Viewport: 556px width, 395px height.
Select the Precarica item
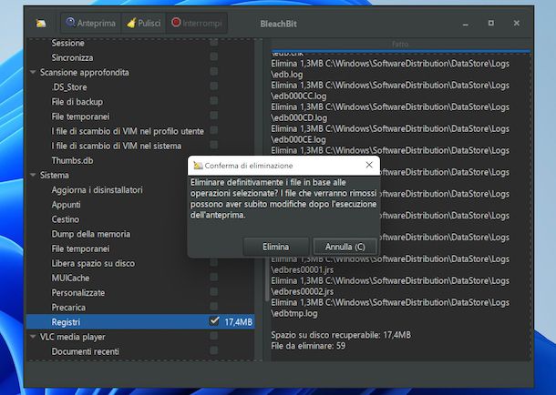(68, 308)
